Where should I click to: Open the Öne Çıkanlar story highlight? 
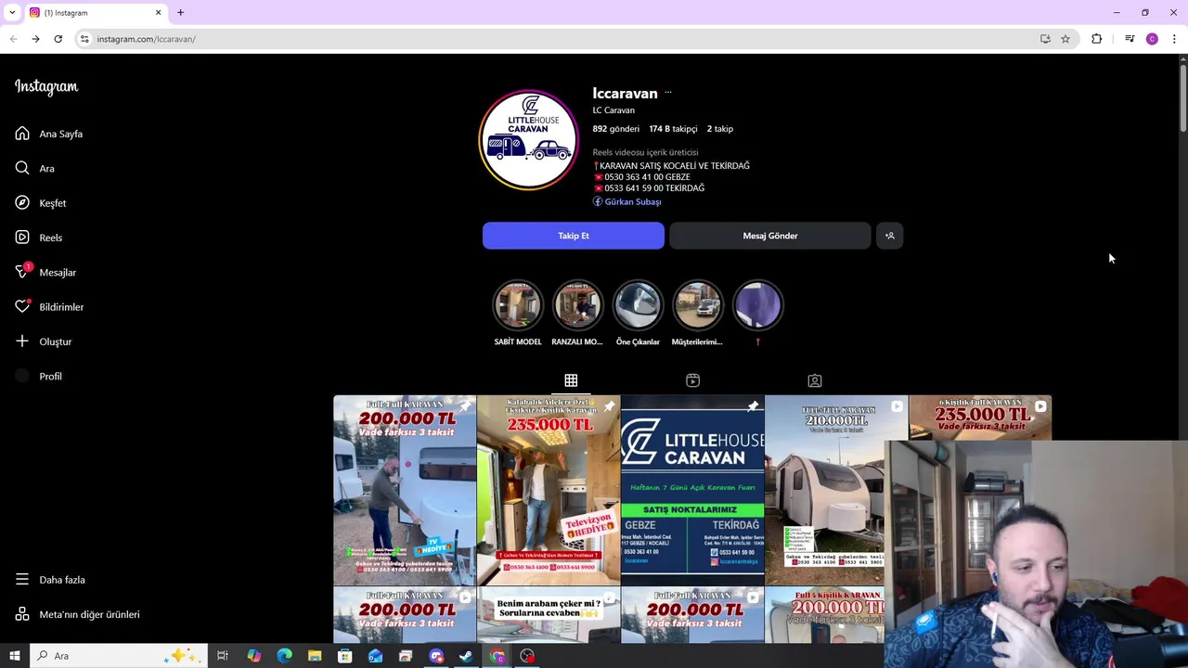click(x=638, y=305)
